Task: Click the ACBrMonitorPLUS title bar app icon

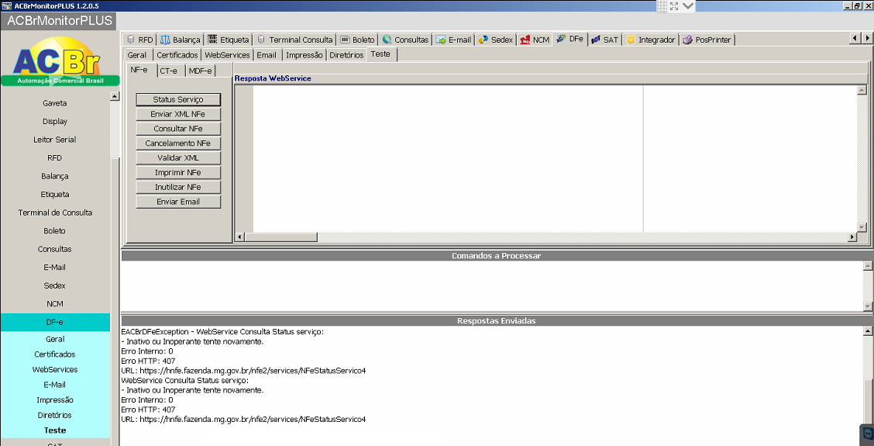Action: click(7, 5)
